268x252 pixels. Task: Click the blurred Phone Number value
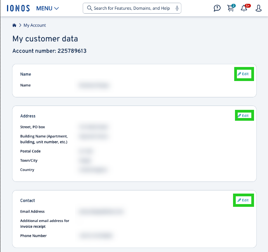96,236
